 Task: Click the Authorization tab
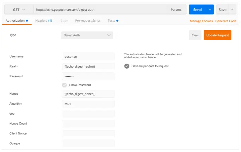pyautogui.click(x=15, y=21)
